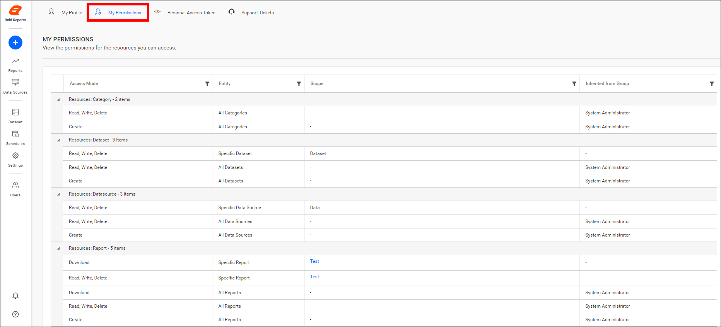Click the My Permissions user-gear icon
This screenshot has width=721, height=327.
98,12
